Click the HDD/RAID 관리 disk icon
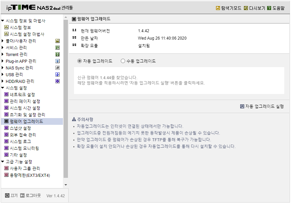This screenshot has height=204, width=292. click(x=58, y=81)
